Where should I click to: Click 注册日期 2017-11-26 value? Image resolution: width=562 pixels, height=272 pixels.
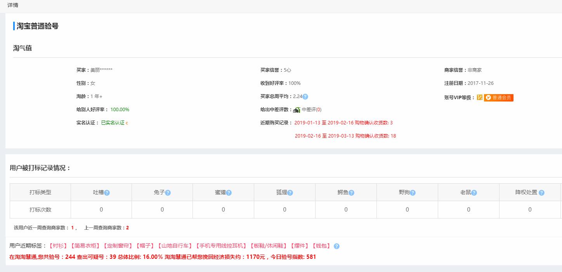(x=480, y=83)
